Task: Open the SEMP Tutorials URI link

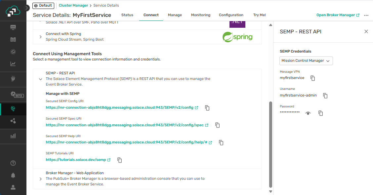Action: [x=78, y=160]
